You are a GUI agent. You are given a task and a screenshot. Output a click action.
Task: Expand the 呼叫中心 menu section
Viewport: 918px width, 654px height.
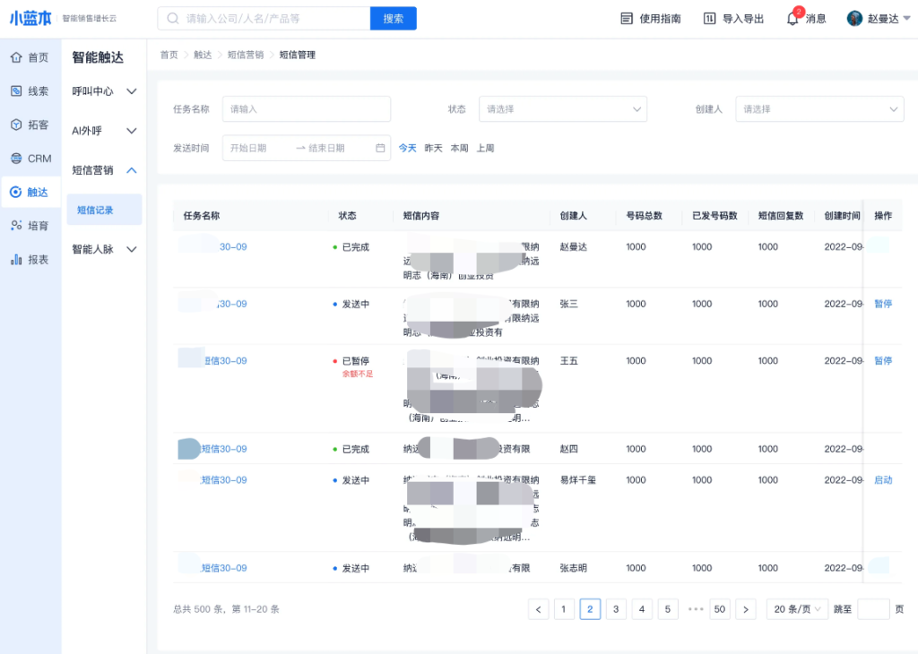point(104,91)
